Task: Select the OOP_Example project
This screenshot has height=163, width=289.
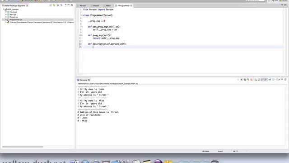Action: click(x=13, y=9)
